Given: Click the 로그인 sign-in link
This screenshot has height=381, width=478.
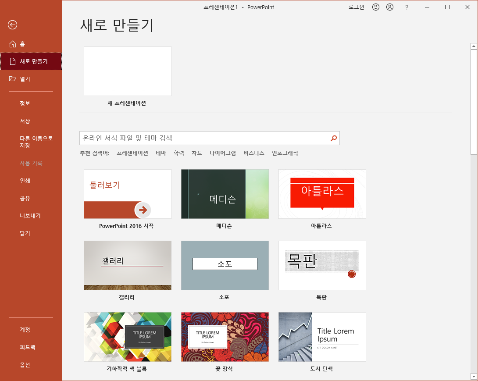Looking at the screenshot, I should (357, 7).
